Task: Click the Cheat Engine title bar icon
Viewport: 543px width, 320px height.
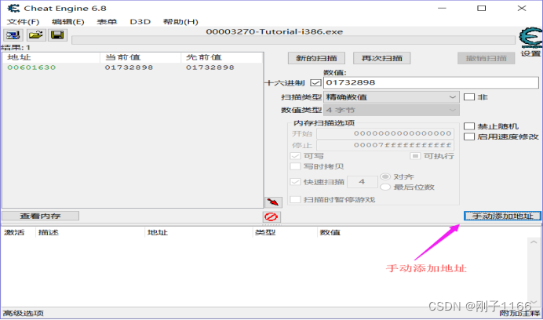Action: (13, 8)
